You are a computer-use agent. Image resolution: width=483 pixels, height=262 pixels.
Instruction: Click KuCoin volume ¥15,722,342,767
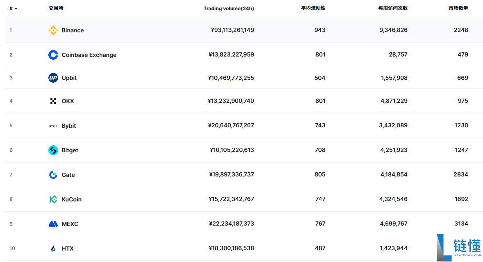(x=231, y=199)
